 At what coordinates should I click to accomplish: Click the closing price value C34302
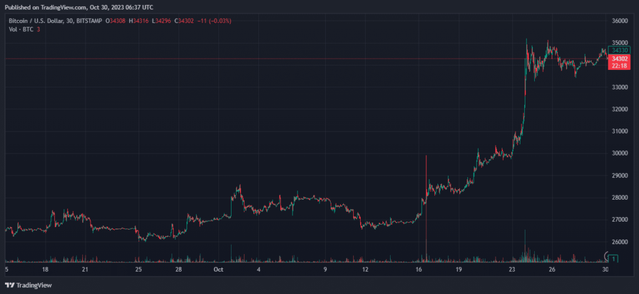click(x=185, y=21)
